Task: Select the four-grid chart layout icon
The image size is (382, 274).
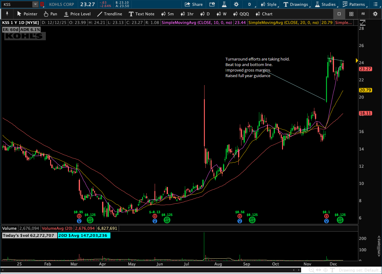Action: tap(351, 14)
